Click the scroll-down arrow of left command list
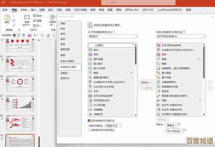Screen dimensions: 215x147 [x=136, y=115]
